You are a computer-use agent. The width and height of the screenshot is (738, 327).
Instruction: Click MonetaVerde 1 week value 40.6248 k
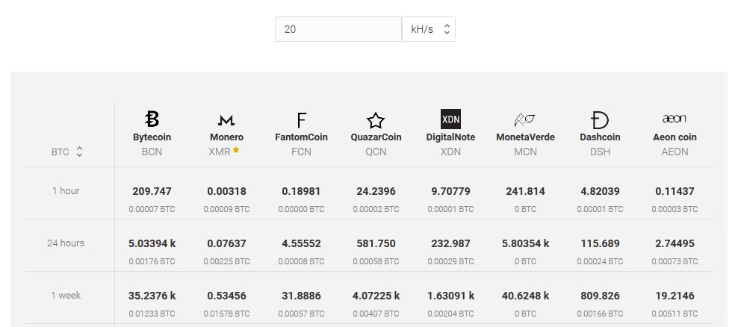(525, 296)
